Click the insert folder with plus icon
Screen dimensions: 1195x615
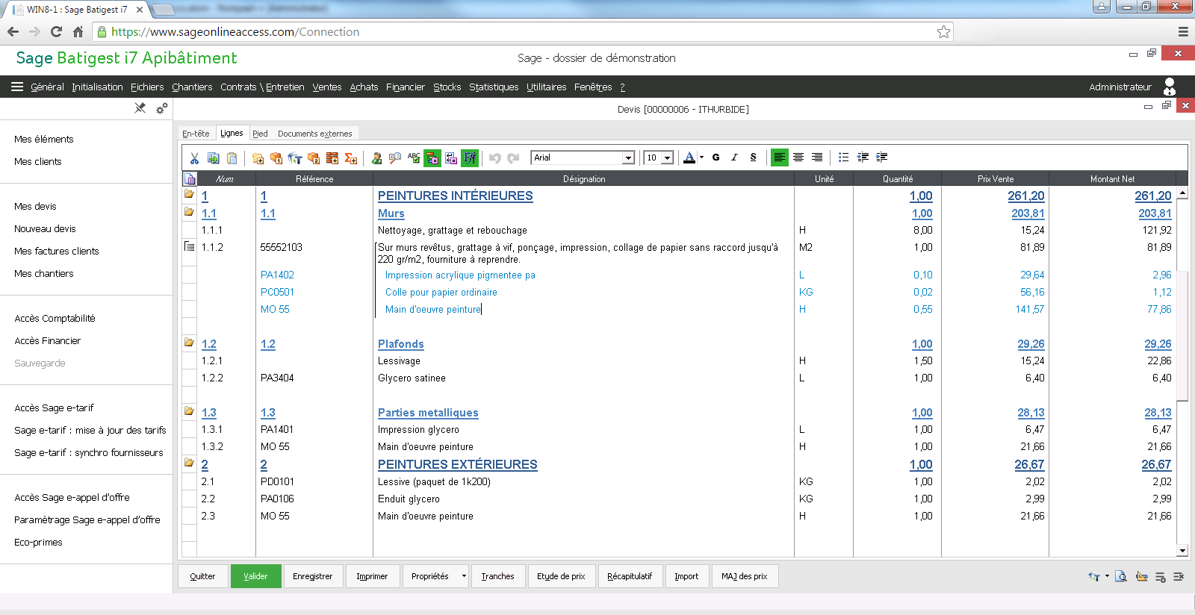click(258, 158)
